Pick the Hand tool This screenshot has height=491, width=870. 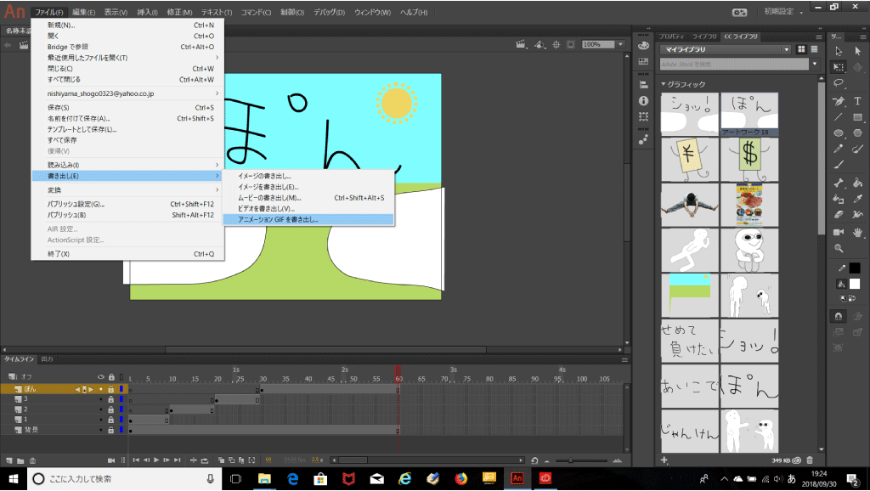(857, 231)
